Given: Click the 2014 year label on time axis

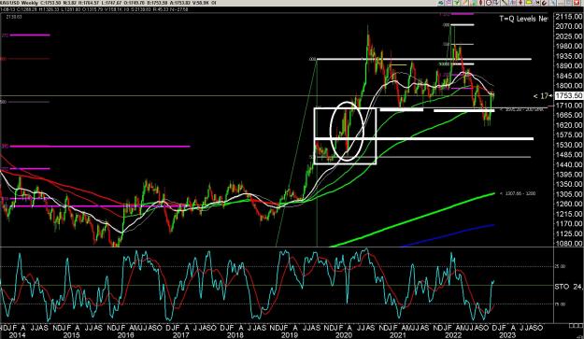Looking at the screenshot, I should [18, 335].
